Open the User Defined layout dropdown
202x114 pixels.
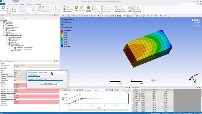tap(137, 9)
